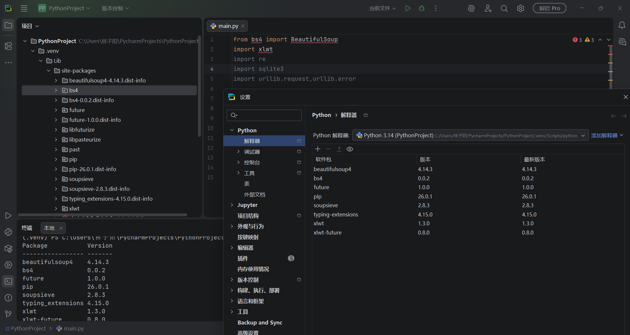
Task: Open the Project tool window icon
Action: 9,25
